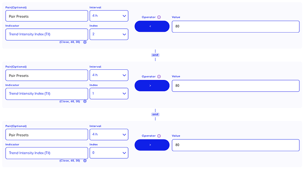This screenshot has height=169, width=304.
Task: Click the less-than operator button
Action: 152,27
